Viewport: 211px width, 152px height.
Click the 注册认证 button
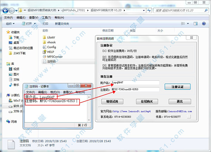[x=180, y=86]
